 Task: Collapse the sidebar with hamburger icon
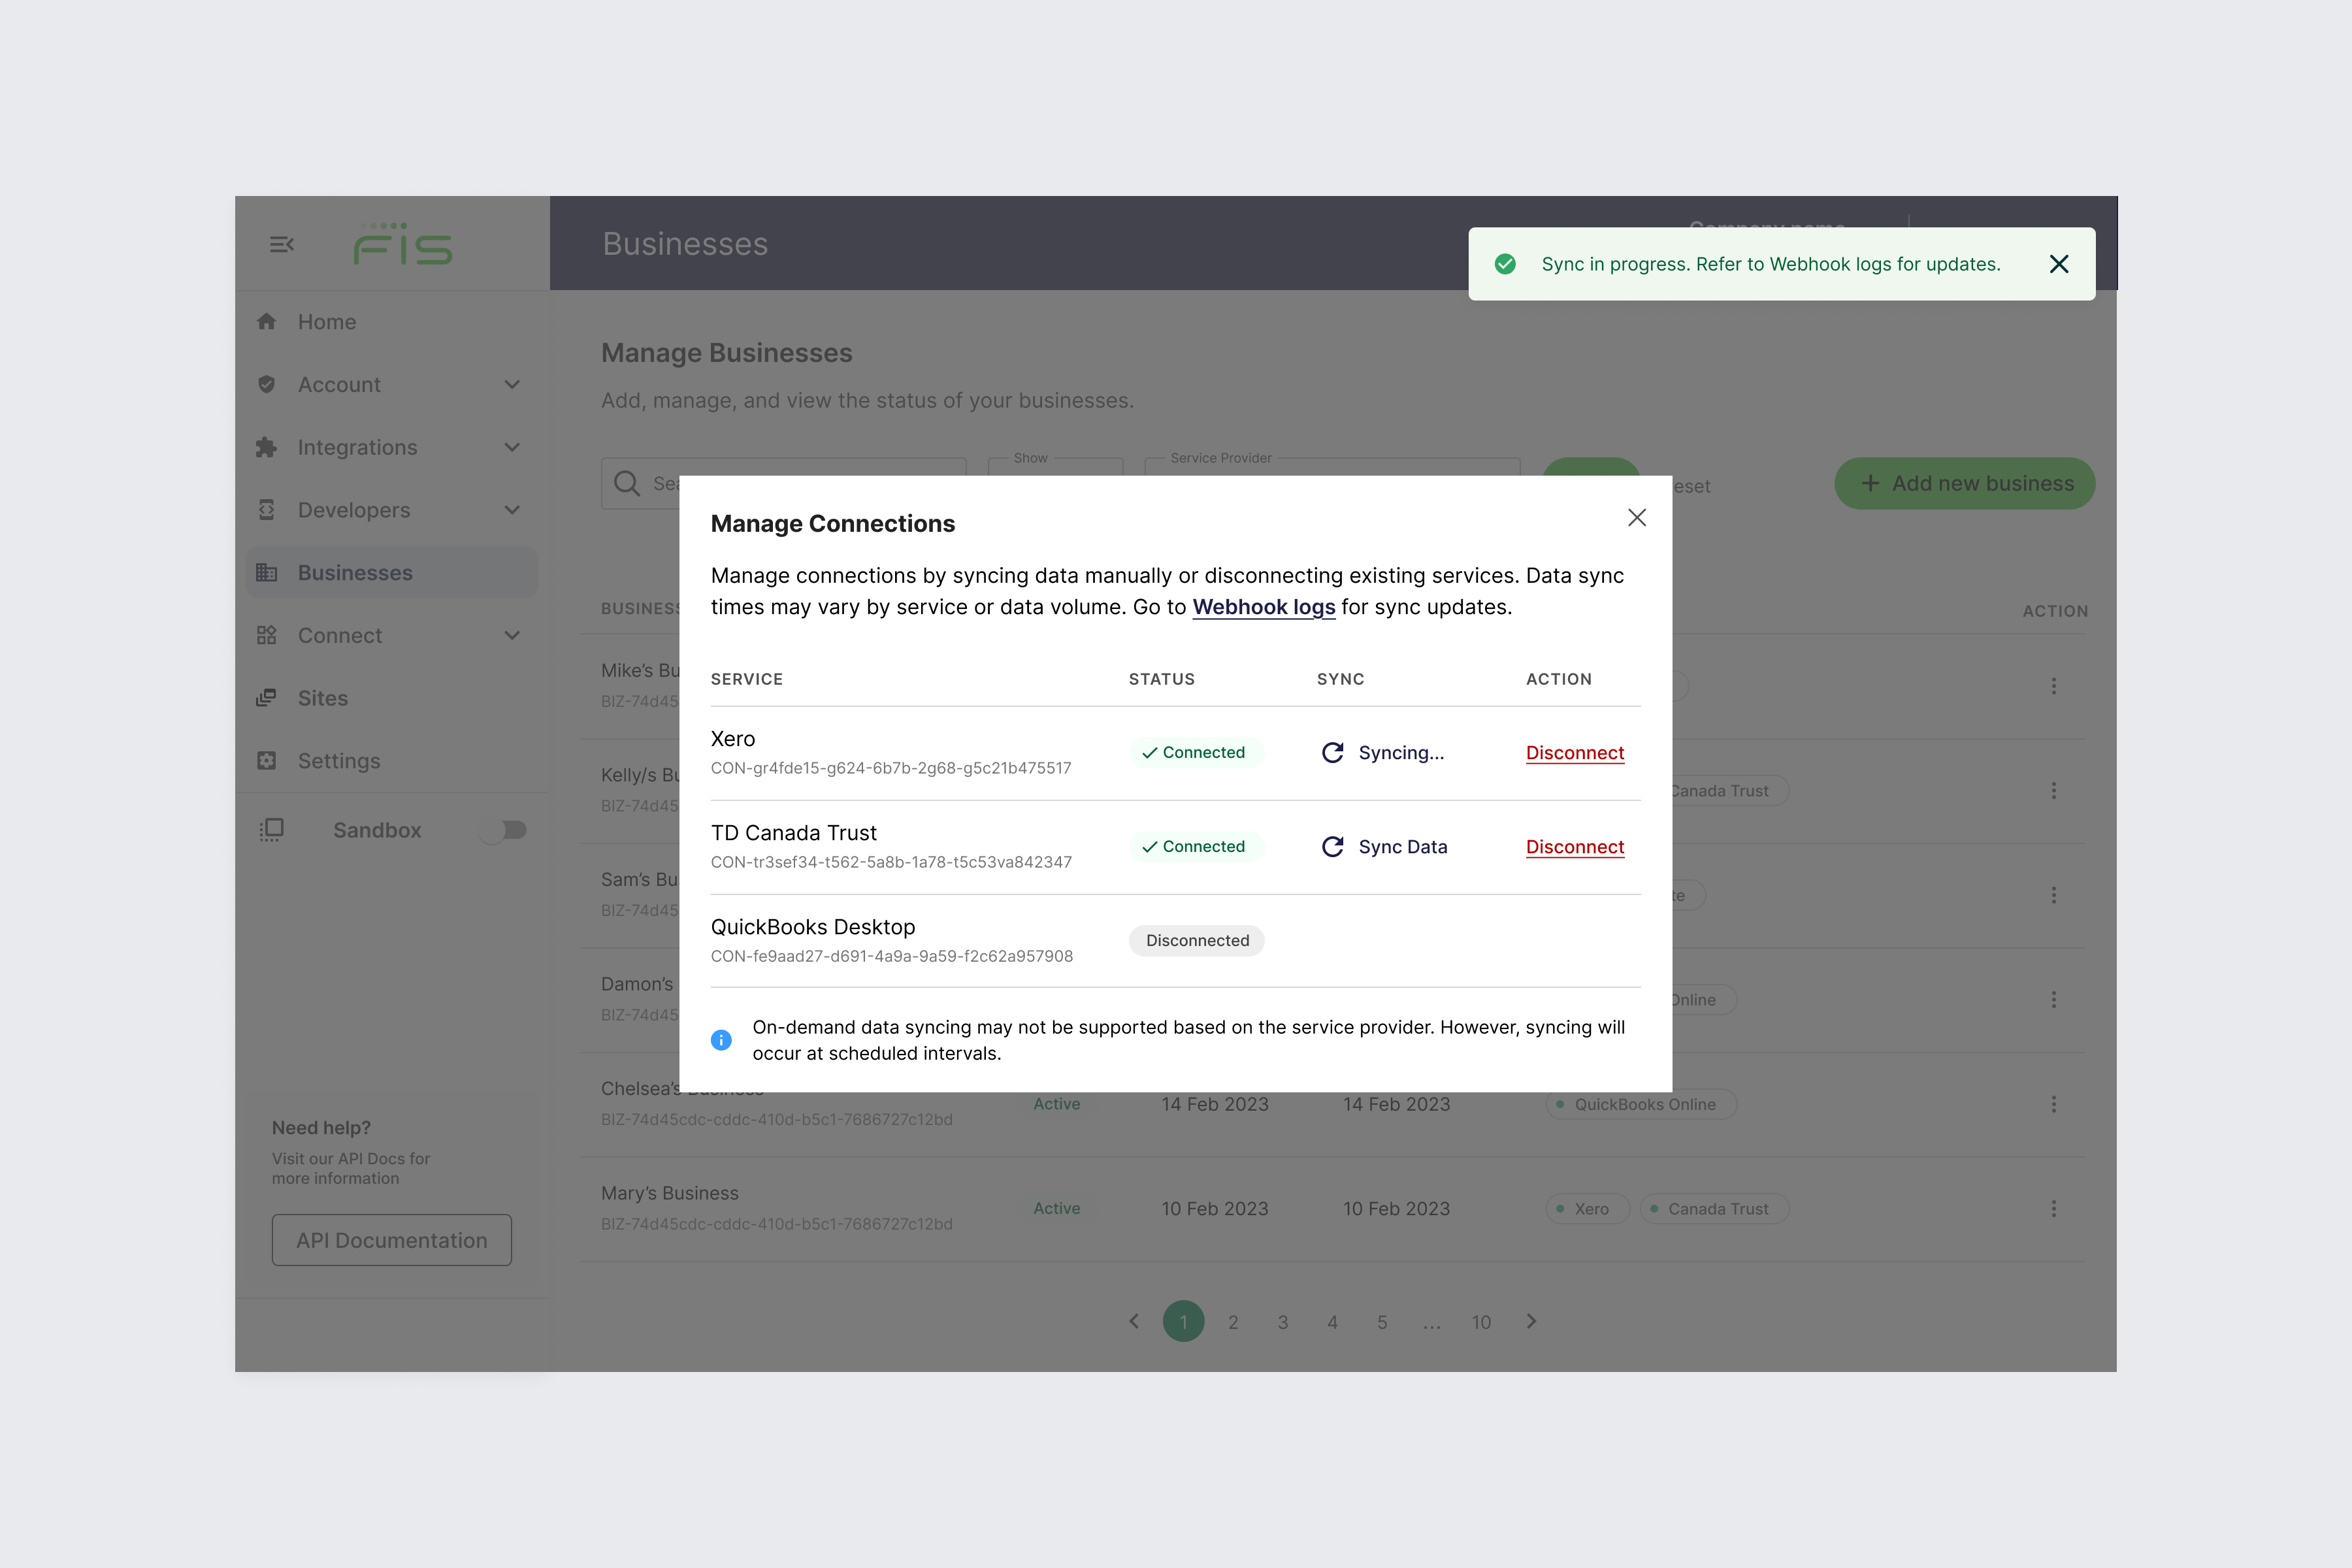(x=282, y=245)
